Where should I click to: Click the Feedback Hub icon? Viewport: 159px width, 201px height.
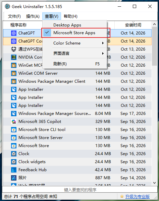point(14,170)
